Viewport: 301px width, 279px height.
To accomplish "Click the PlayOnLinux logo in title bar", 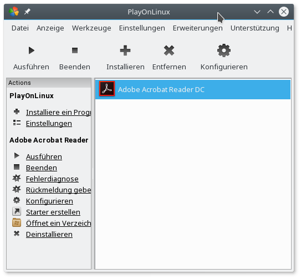I will [14, 12].
